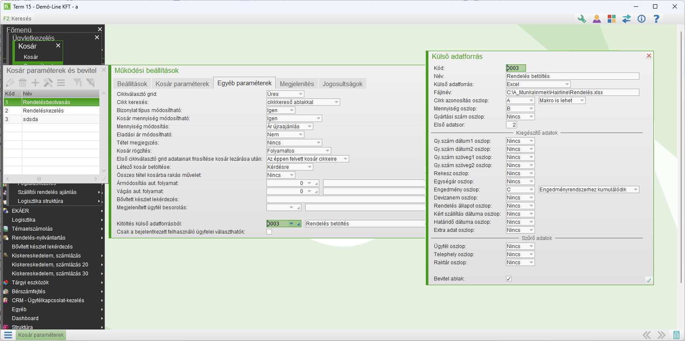Click the Fájlnév file path field
The image size is (685, 341).
pos(572,92)
